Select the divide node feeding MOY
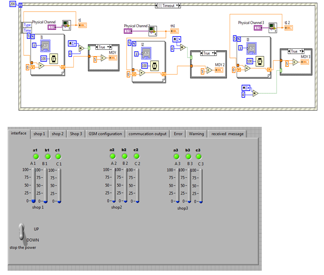The image size is (324, 275). 103,58
